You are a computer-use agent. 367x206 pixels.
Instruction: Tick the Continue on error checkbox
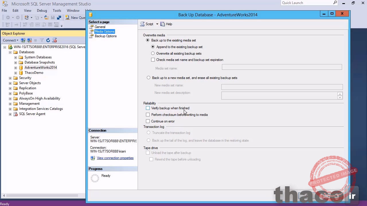(148, 121)
